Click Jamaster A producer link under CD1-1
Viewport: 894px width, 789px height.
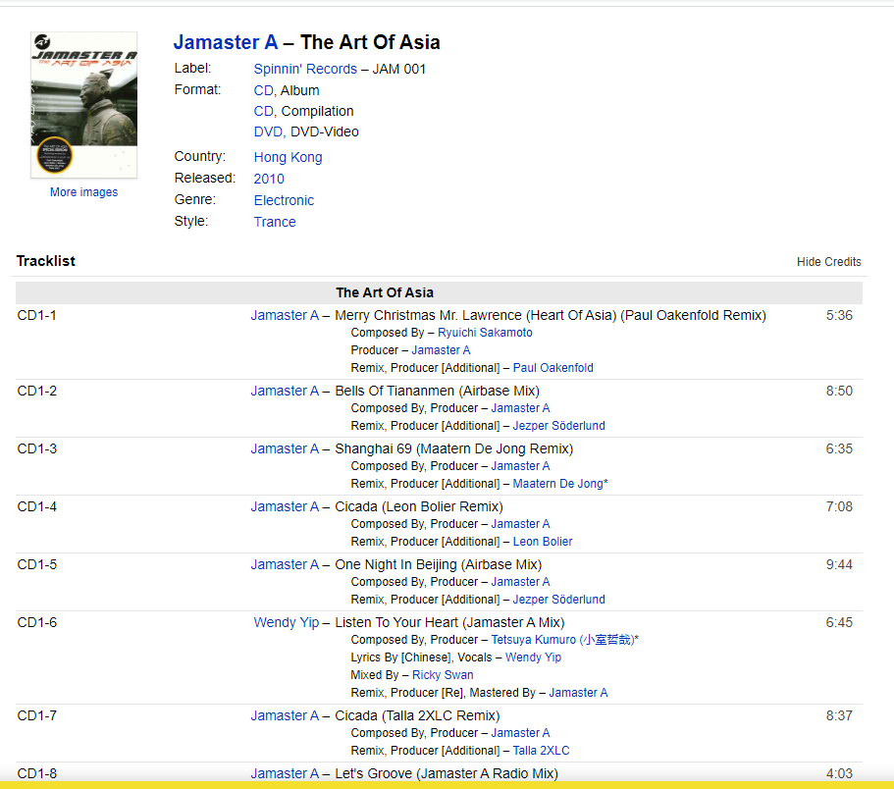pos(441,350)
